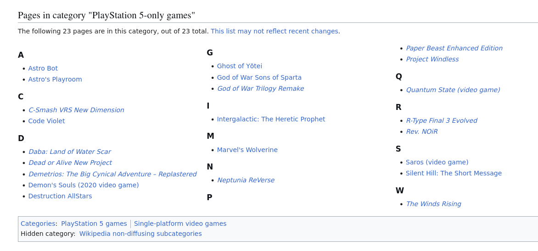
Task: Open Paper Beast Enhanced Edition
Action: pos(454,48)
